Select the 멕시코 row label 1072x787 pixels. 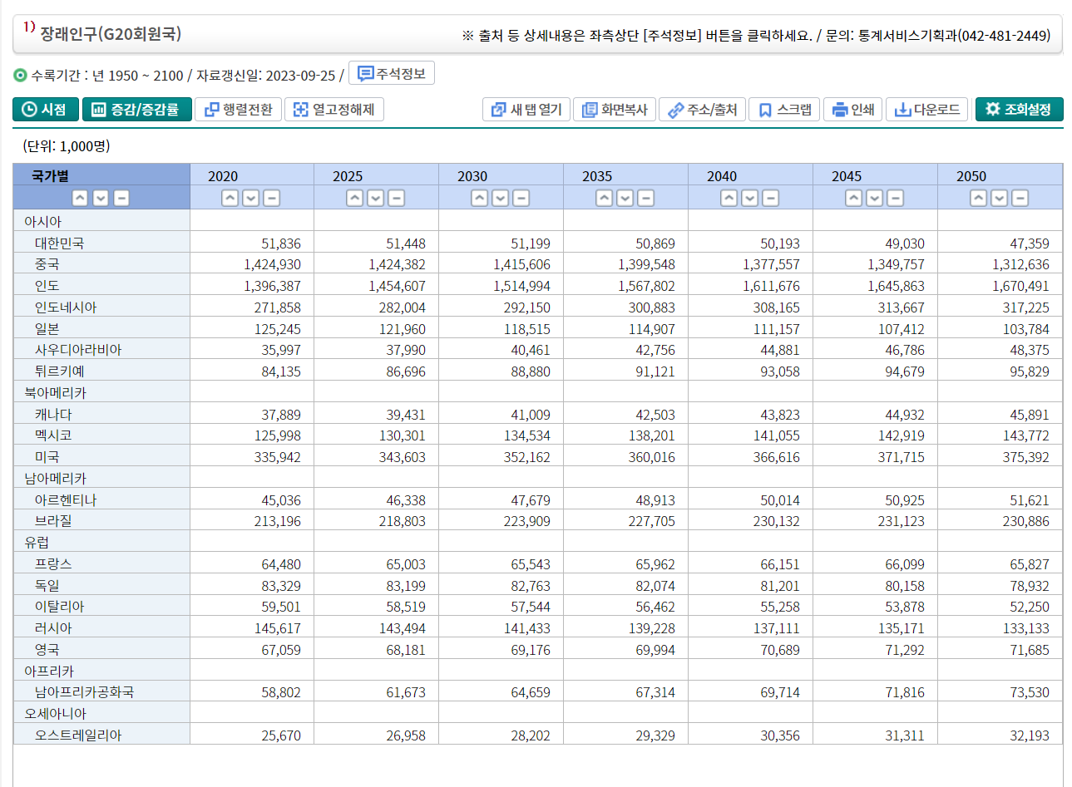click(53, 435)
